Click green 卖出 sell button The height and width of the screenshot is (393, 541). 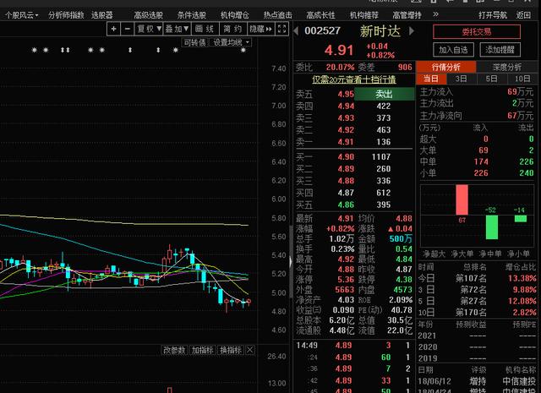coord(385,94)
